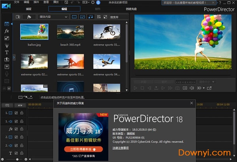237x162 pixels.
Task: Expand the side panel chevron arrow
Action: (14, 57)
